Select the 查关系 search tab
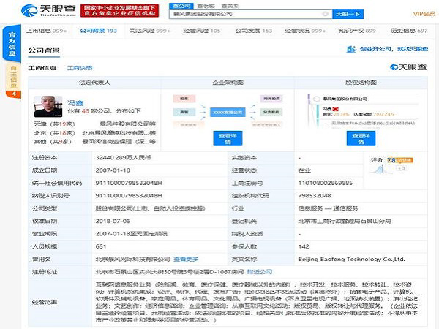Viewport: 439px width, 329px height. pyautogui.click(x=230, y=6)
